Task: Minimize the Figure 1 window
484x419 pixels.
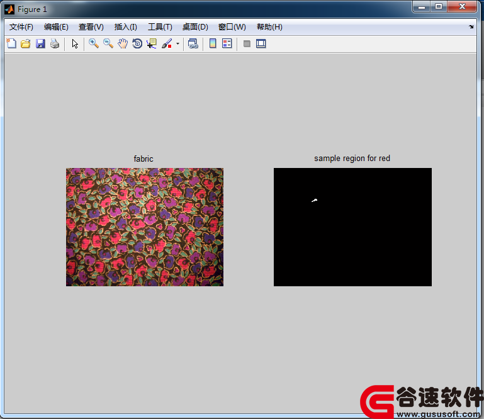Action: click(x=422, y=7)
